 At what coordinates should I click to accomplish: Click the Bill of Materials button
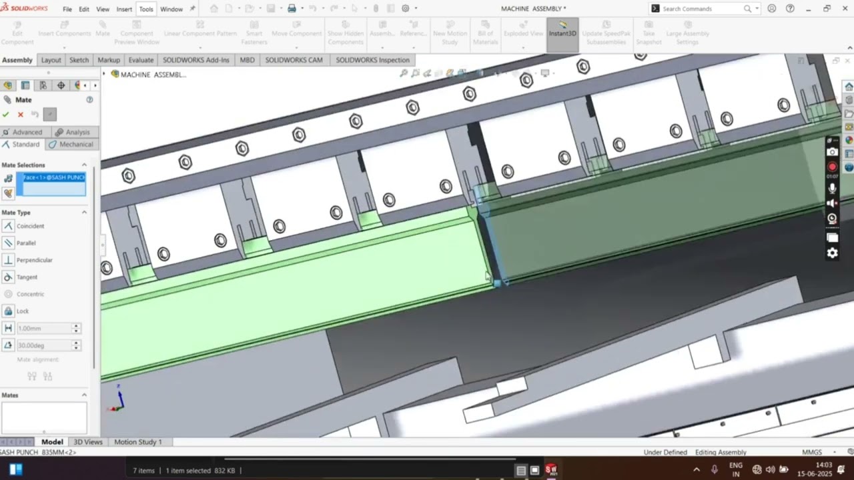pos(485,34)
